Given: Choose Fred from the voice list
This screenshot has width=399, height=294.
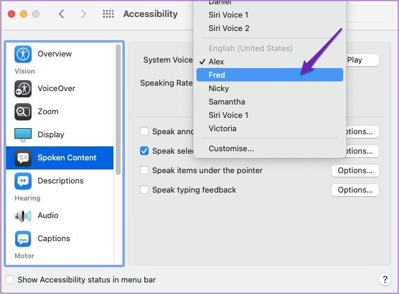Looking at the screenshot, I should coord(270,75).
